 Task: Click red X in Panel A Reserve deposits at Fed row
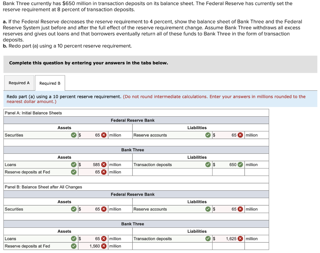click(x=104, y=172)
